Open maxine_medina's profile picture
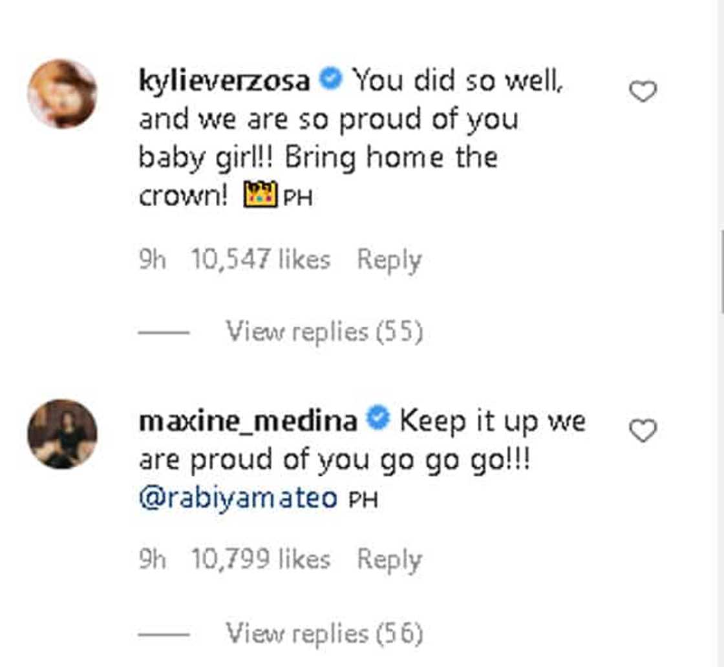The width and height of the screenshot is (724, 667). 62,433
